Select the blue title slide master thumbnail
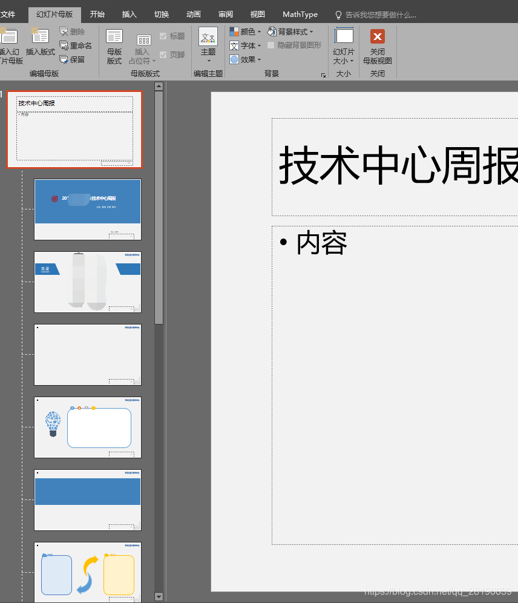The image size is (518, 603). [x=87, y=209]
